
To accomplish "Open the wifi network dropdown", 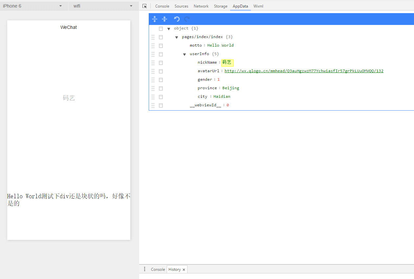I will click(x=103, y=6).
